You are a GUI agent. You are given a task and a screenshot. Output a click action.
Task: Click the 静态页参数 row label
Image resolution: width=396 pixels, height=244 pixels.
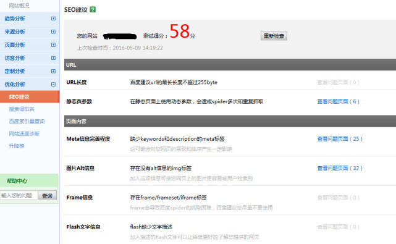point(79,101)
